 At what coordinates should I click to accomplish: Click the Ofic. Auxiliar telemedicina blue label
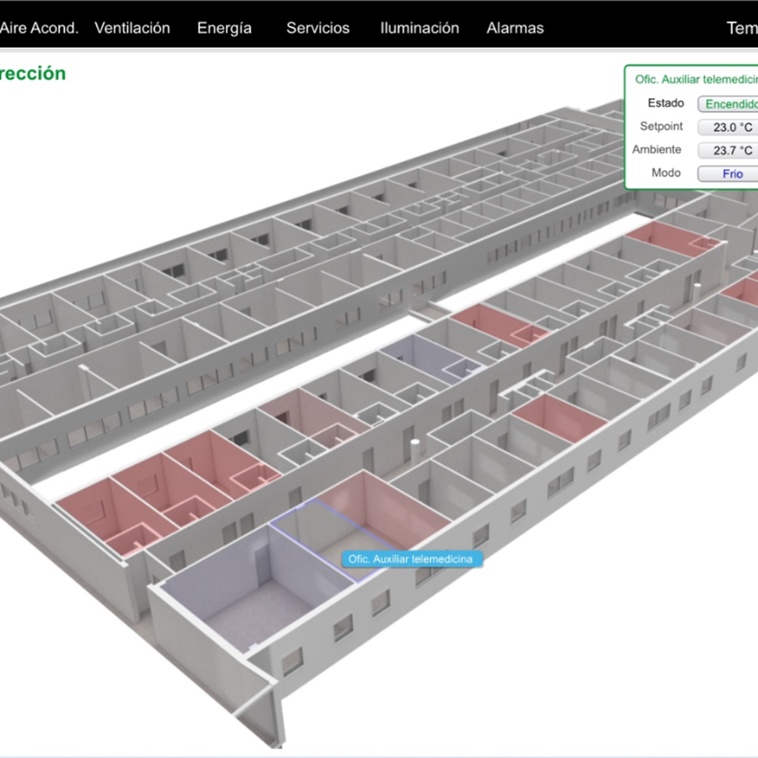pos(411,559)
